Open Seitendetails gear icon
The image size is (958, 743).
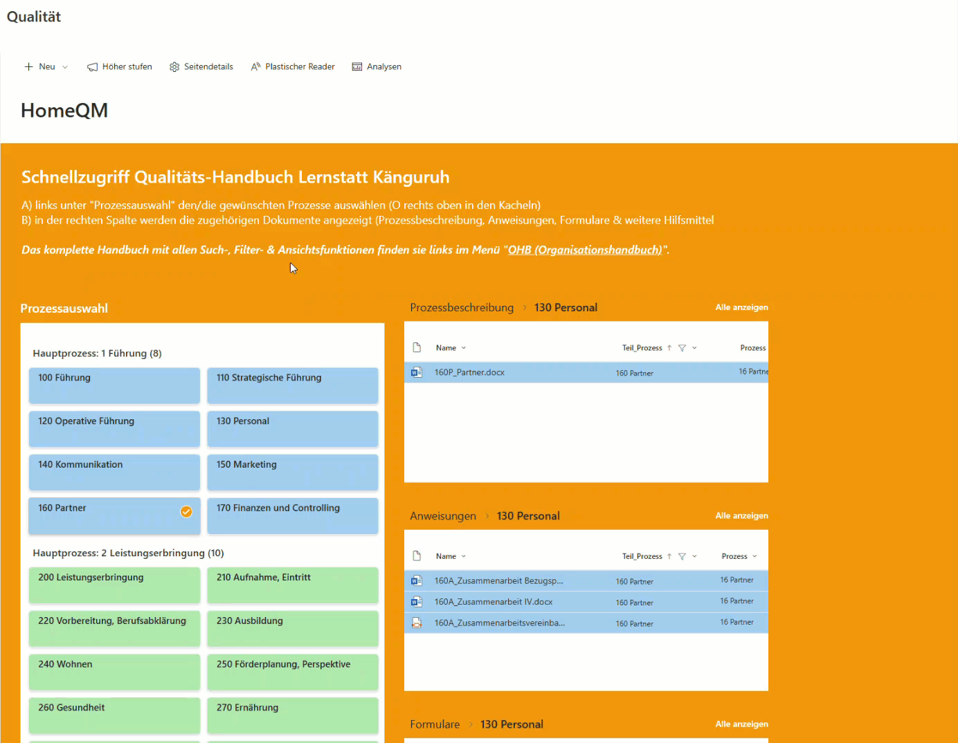click(x=174, y=67)
